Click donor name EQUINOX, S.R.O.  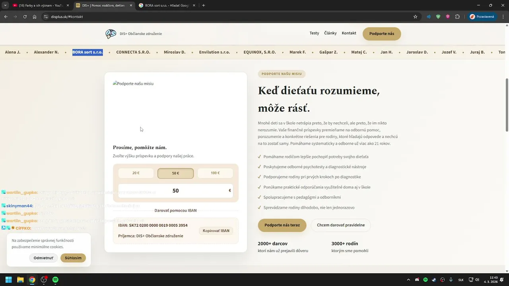pyautogui.click(x=260, y=52)
